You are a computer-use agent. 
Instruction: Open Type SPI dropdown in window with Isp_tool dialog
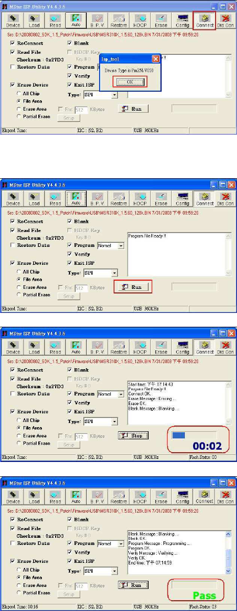(114, 95)
